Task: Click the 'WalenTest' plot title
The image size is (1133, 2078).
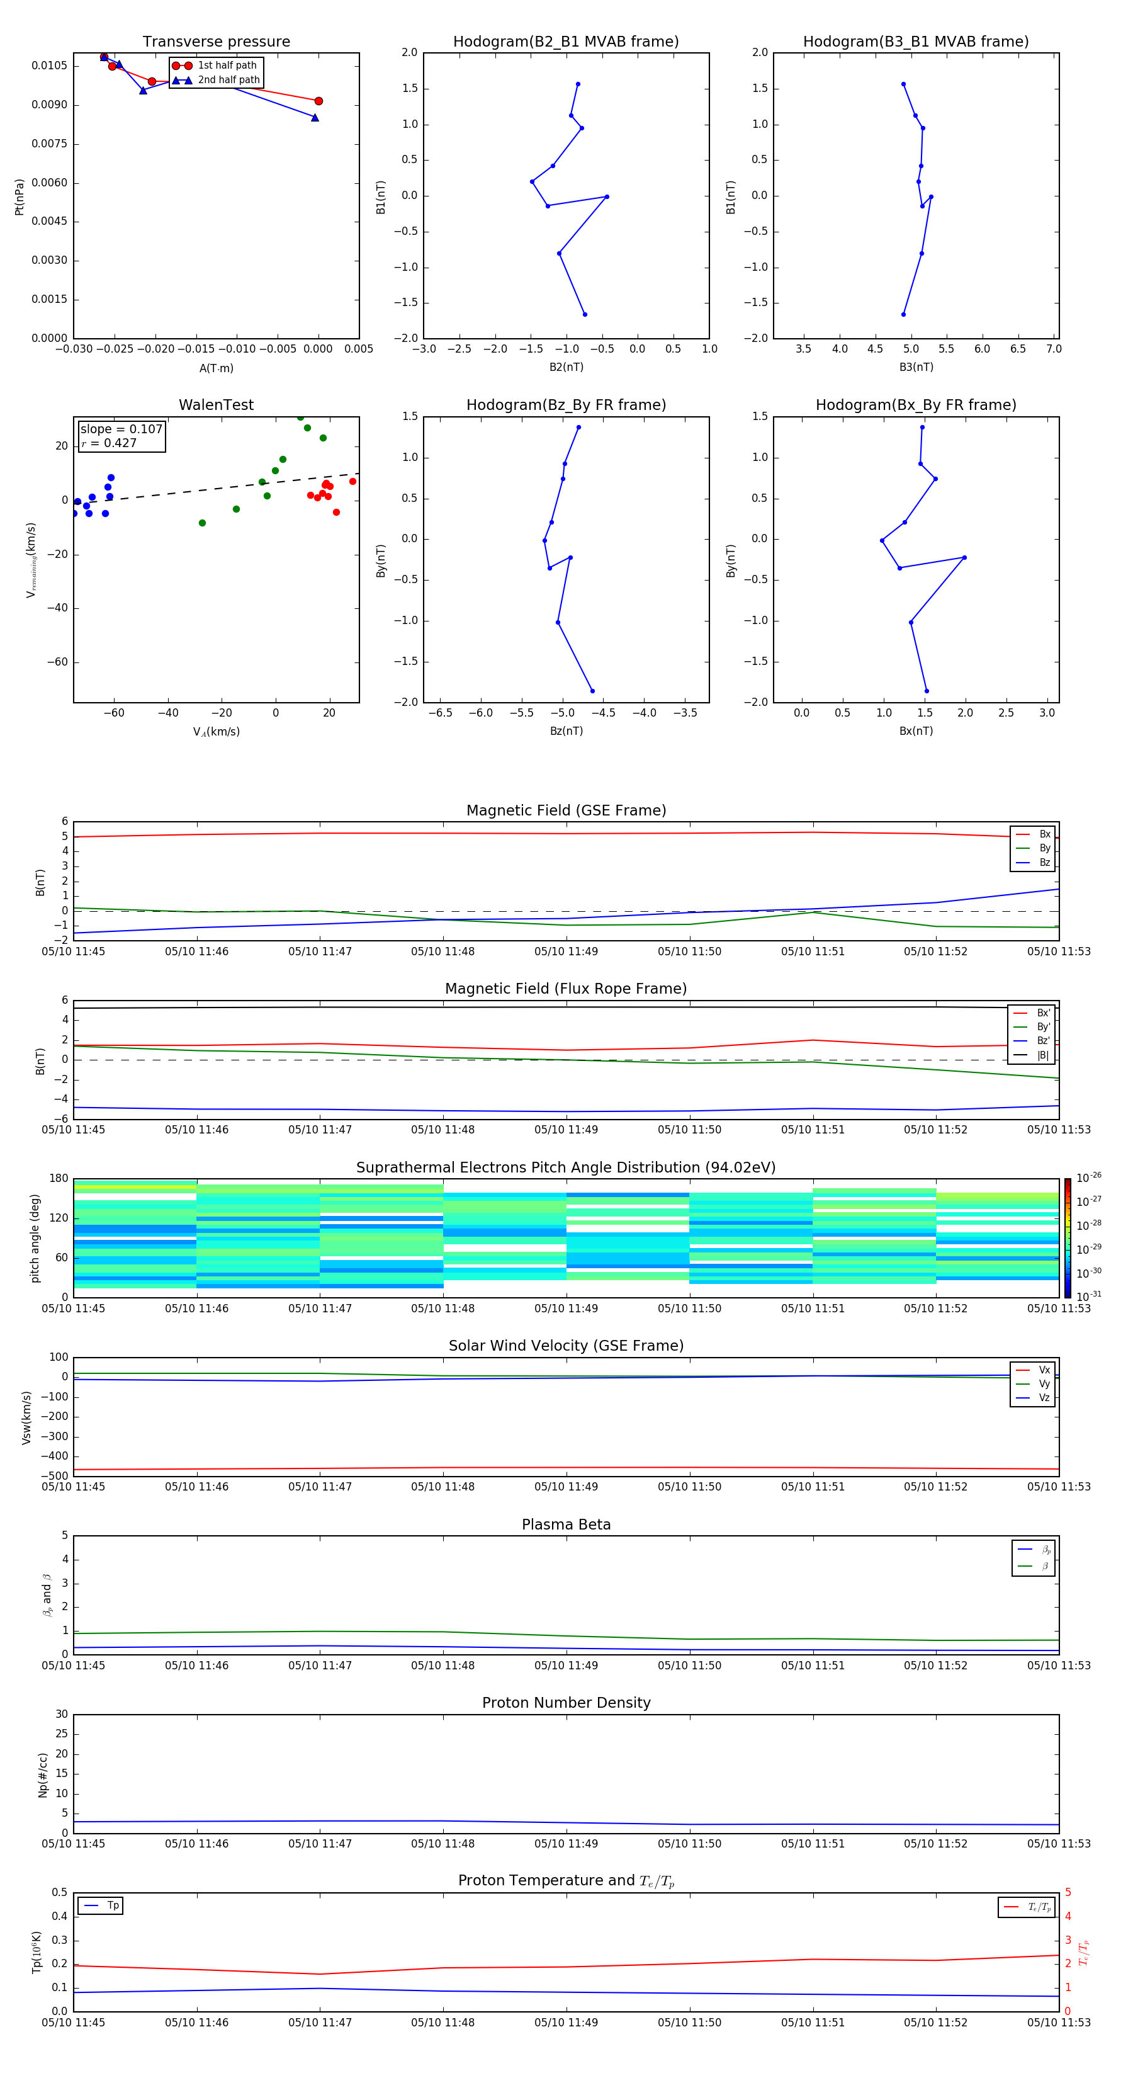Action: tap(216, 405)
